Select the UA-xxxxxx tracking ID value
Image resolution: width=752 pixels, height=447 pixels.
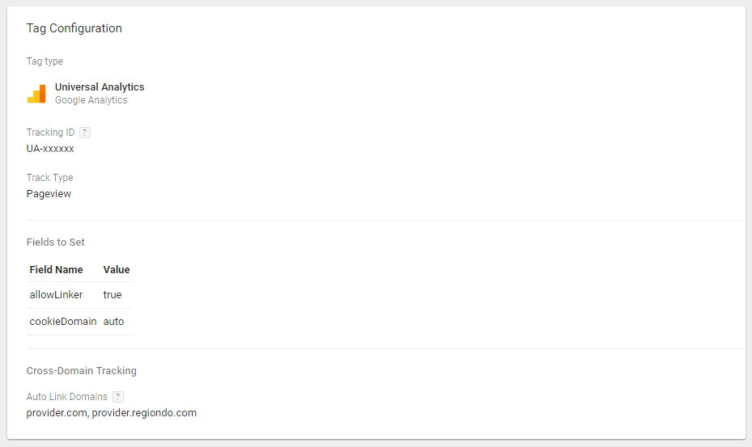pos(50,149)
